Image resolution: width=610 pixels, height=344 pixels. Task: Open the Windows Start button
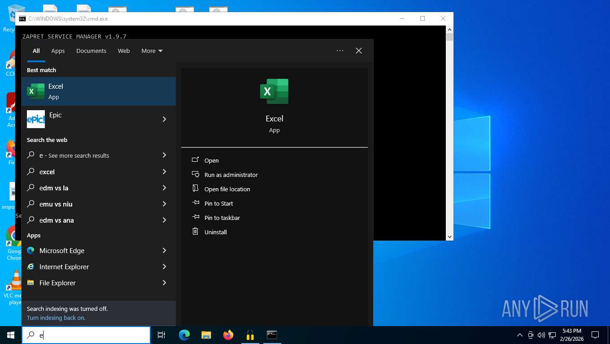click(x=11, y=335)
